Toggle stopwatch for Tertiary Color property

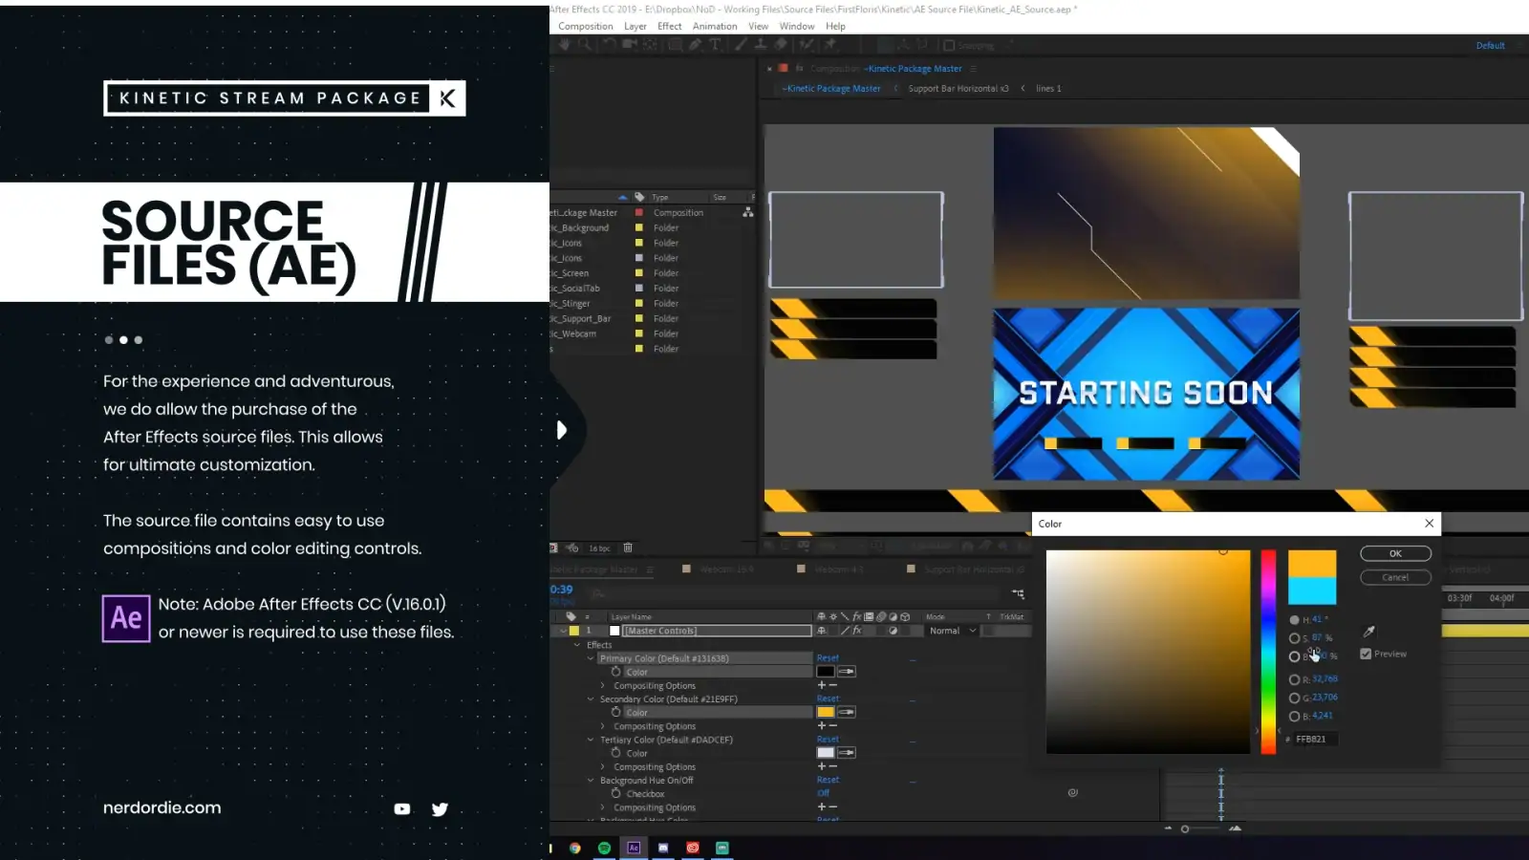(616, 753)
